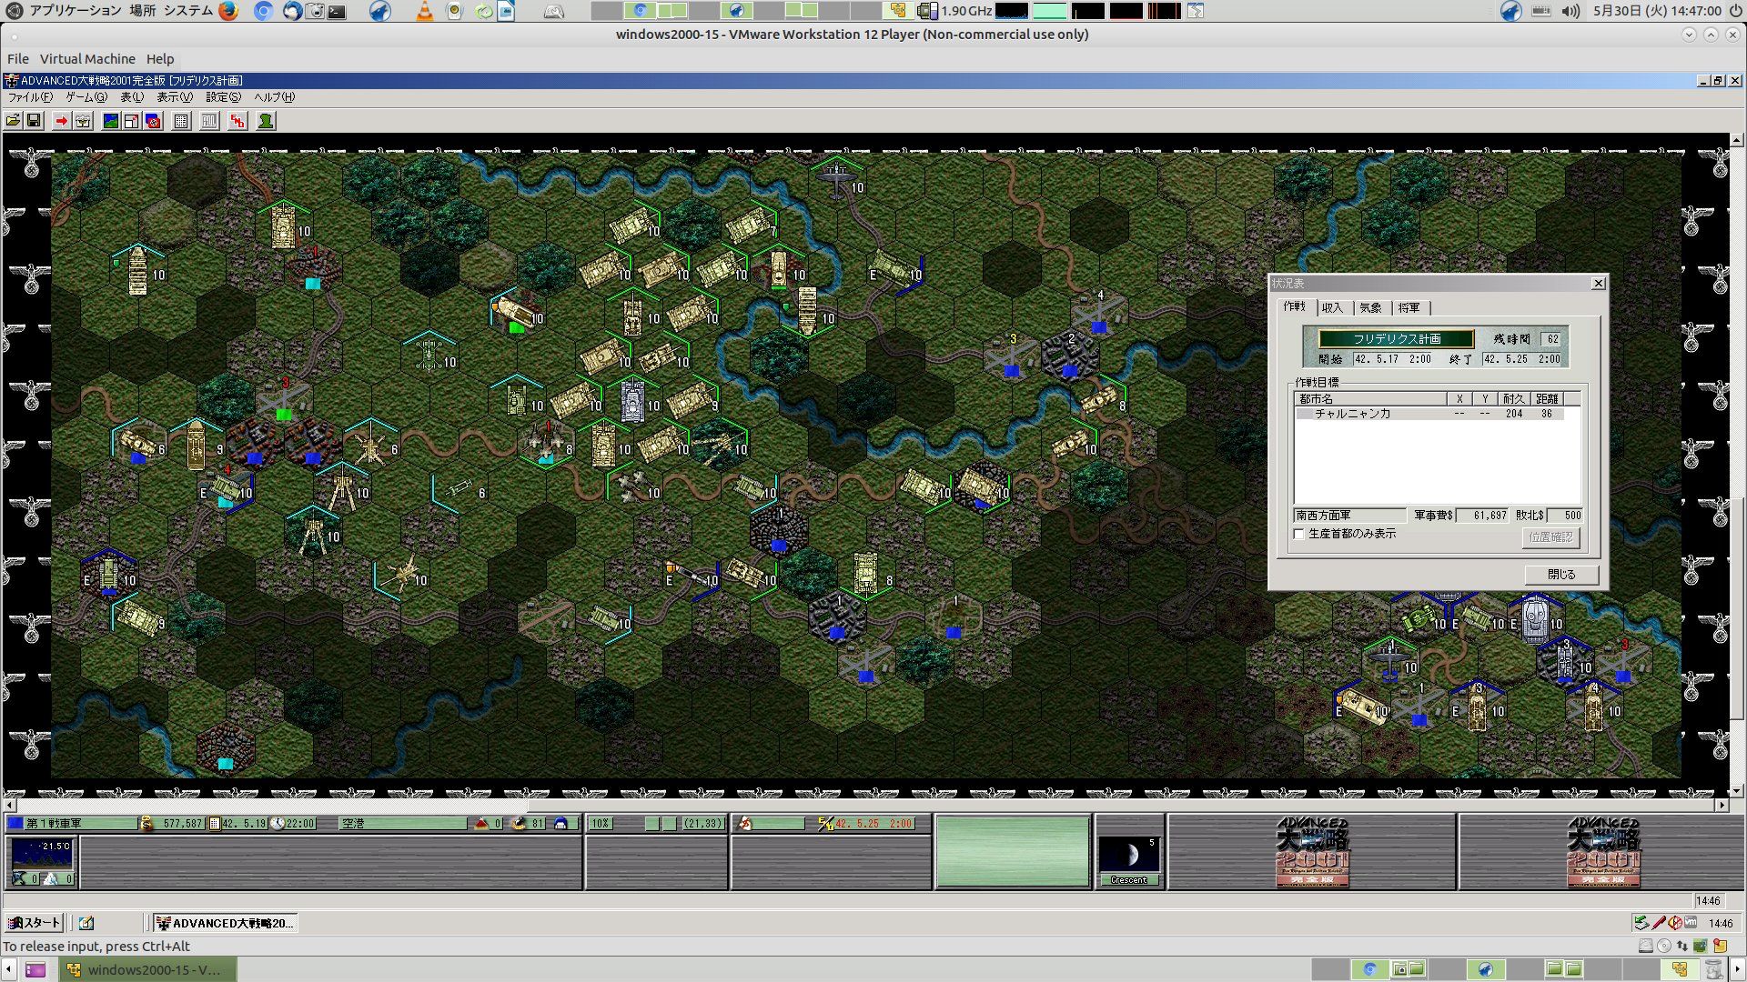
Task: Open VLC media player from the top panel
Action: pyautogui.click(x=424, y=11)
